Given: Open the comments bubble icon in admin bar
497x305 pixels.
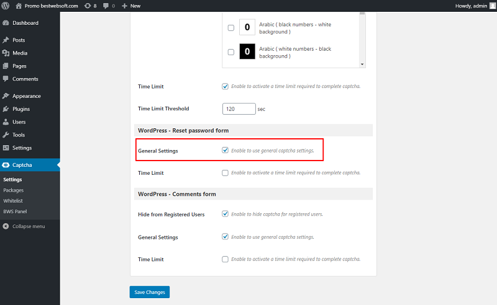Looking at the screenshot, I should (106, 6).
